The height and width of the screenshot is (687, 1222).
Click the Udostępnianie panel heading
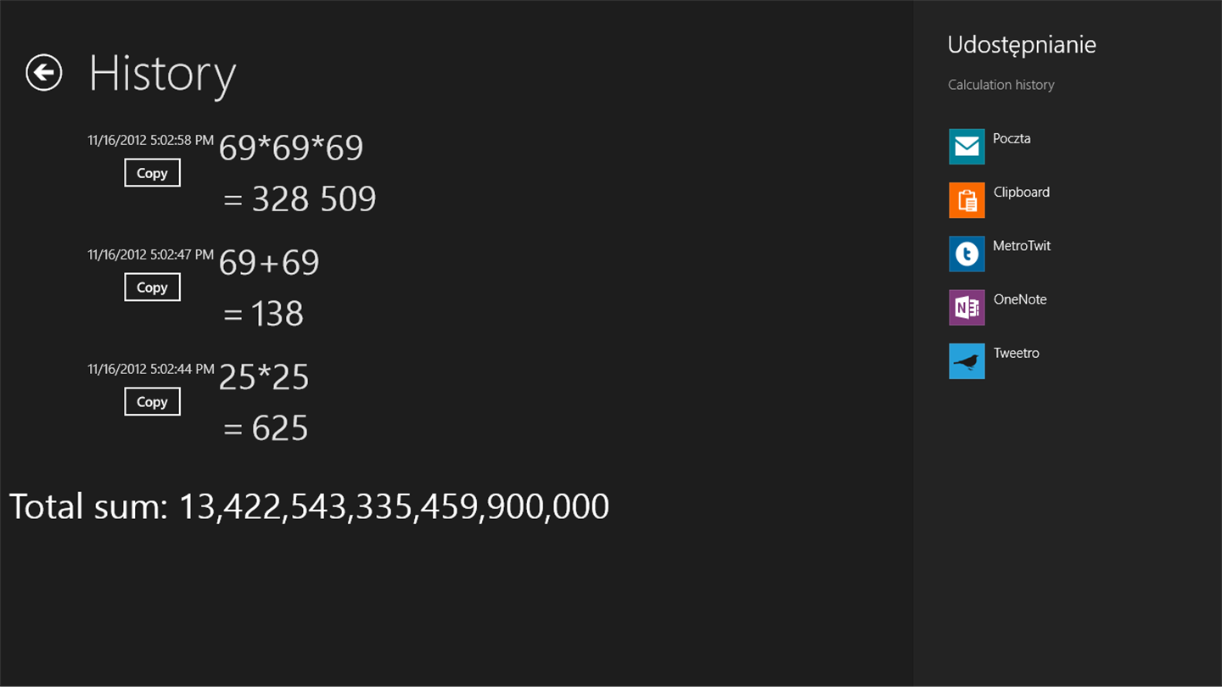click(x=1022, y=44)
